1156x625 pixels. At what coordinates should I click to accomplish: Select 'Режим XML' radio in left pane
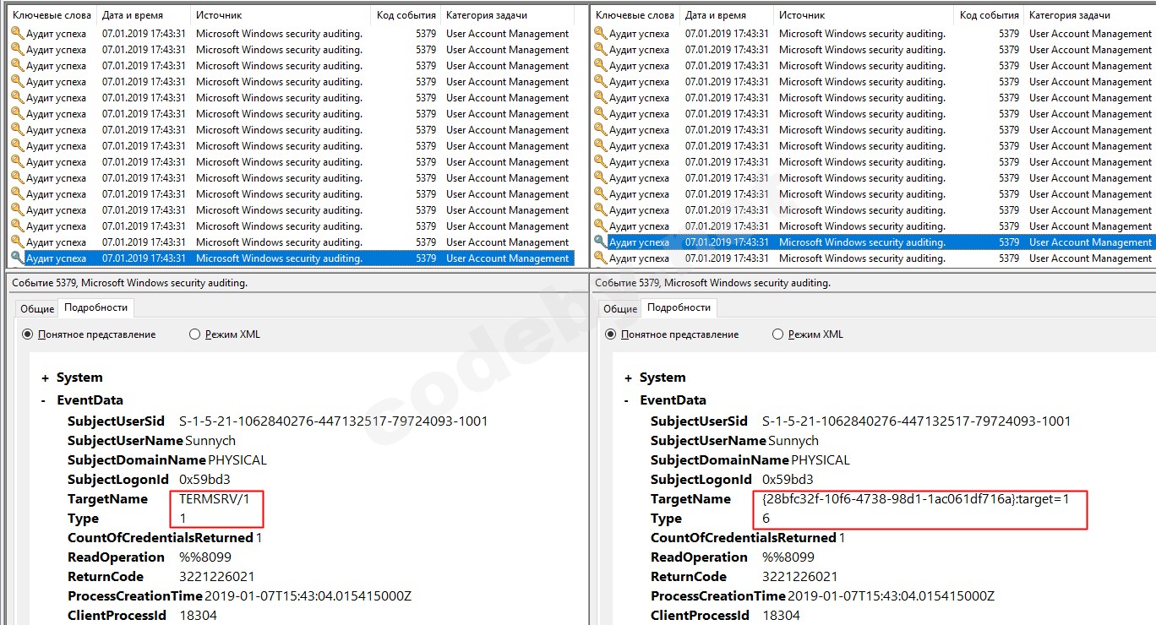(x=195, y=334)
